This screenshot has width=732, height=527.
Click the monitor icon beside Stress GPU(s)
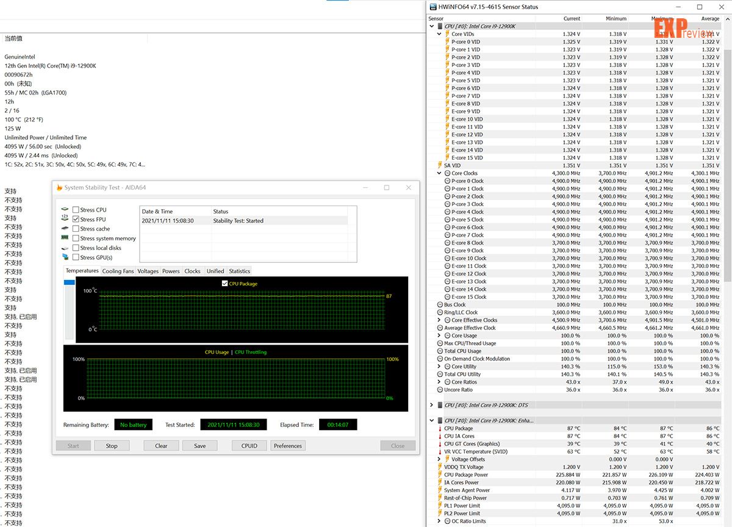pos(65,257)
